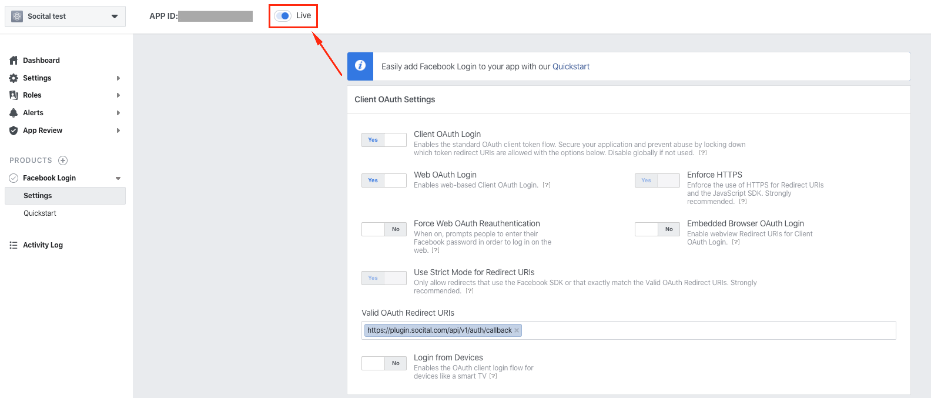
Task: Click the Facebook Login product label
Action: click(x=49, y=178)
